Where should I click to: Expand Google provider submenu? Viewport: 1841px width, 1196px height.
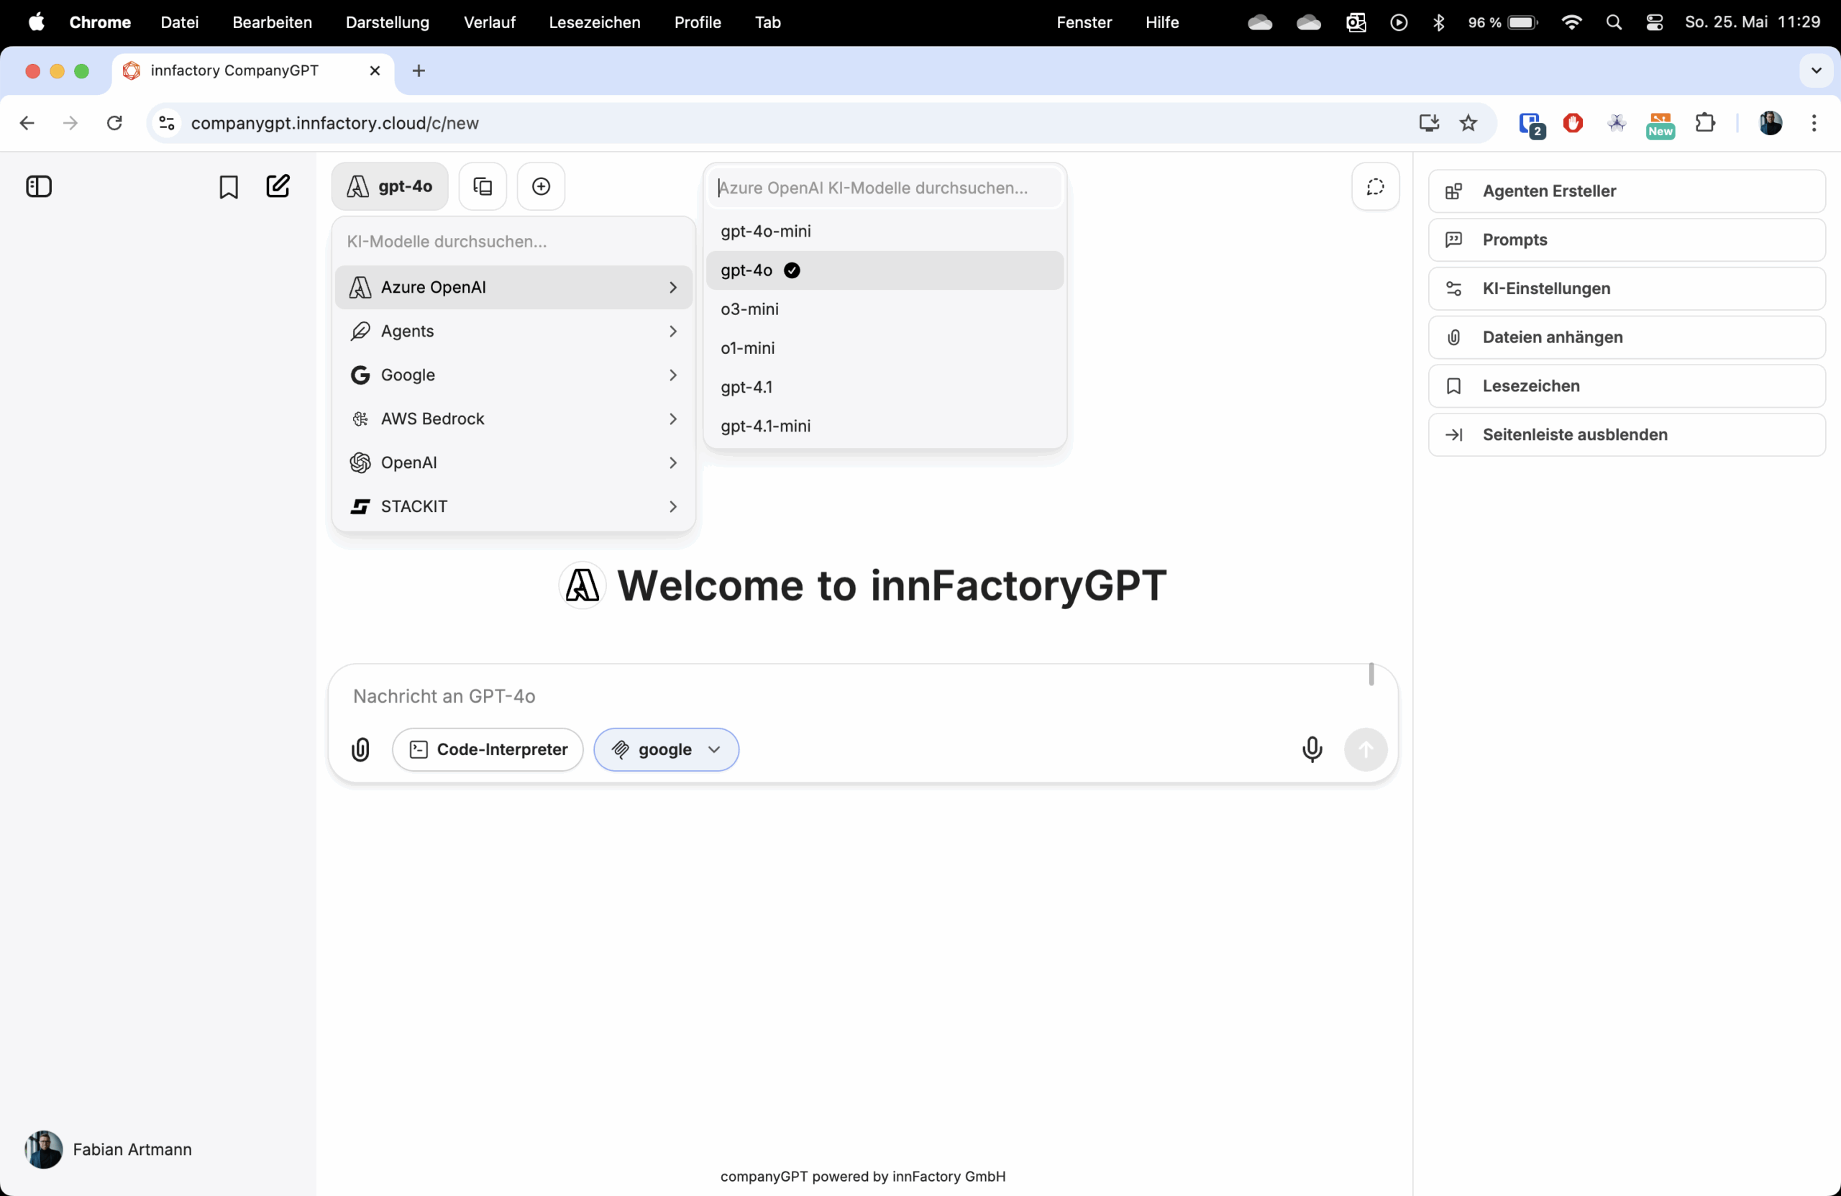tap(513, 375)
